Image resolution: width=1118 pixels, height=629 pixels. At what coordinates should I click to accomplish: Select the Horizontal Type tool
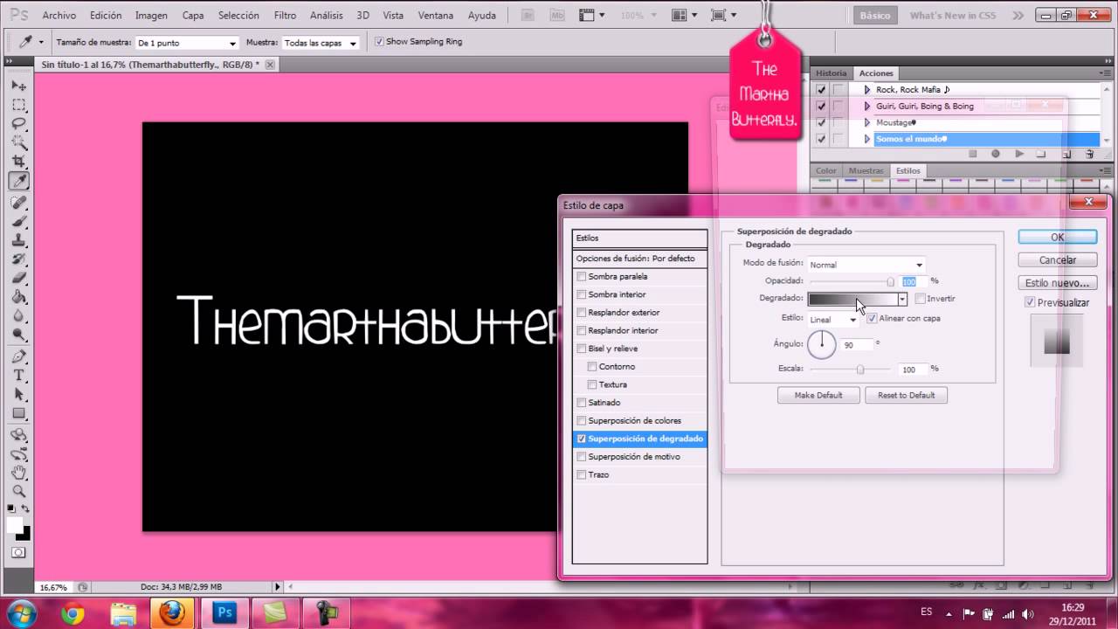[x=18, y=376]
